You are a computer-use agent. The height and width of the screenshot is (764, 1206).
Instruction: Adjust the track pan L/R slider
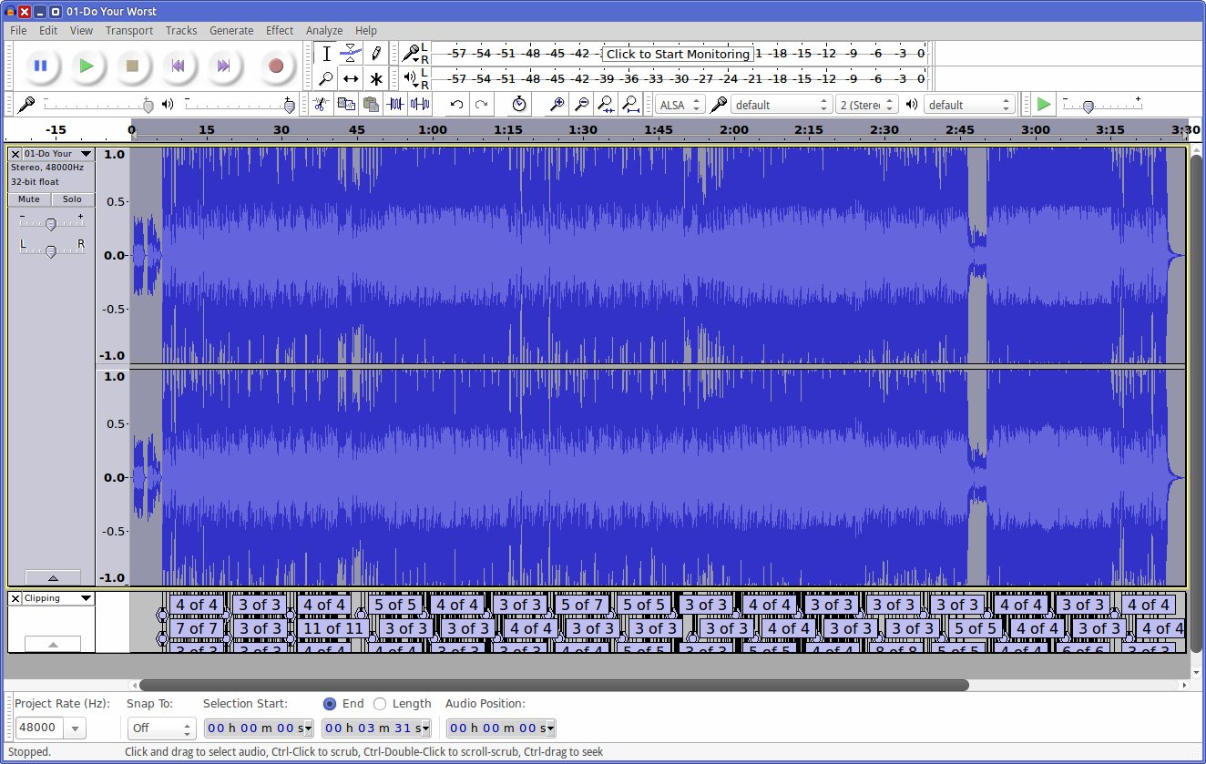coord(51,250)
